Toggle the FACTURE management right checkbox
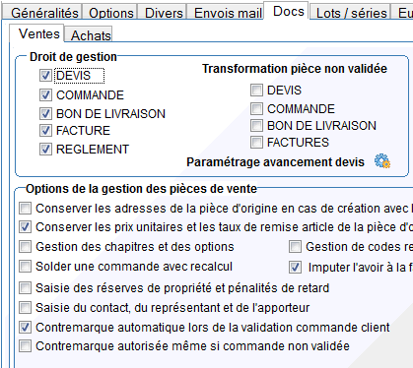The height and width of the screenshot is (368, 413). (45, 131)
